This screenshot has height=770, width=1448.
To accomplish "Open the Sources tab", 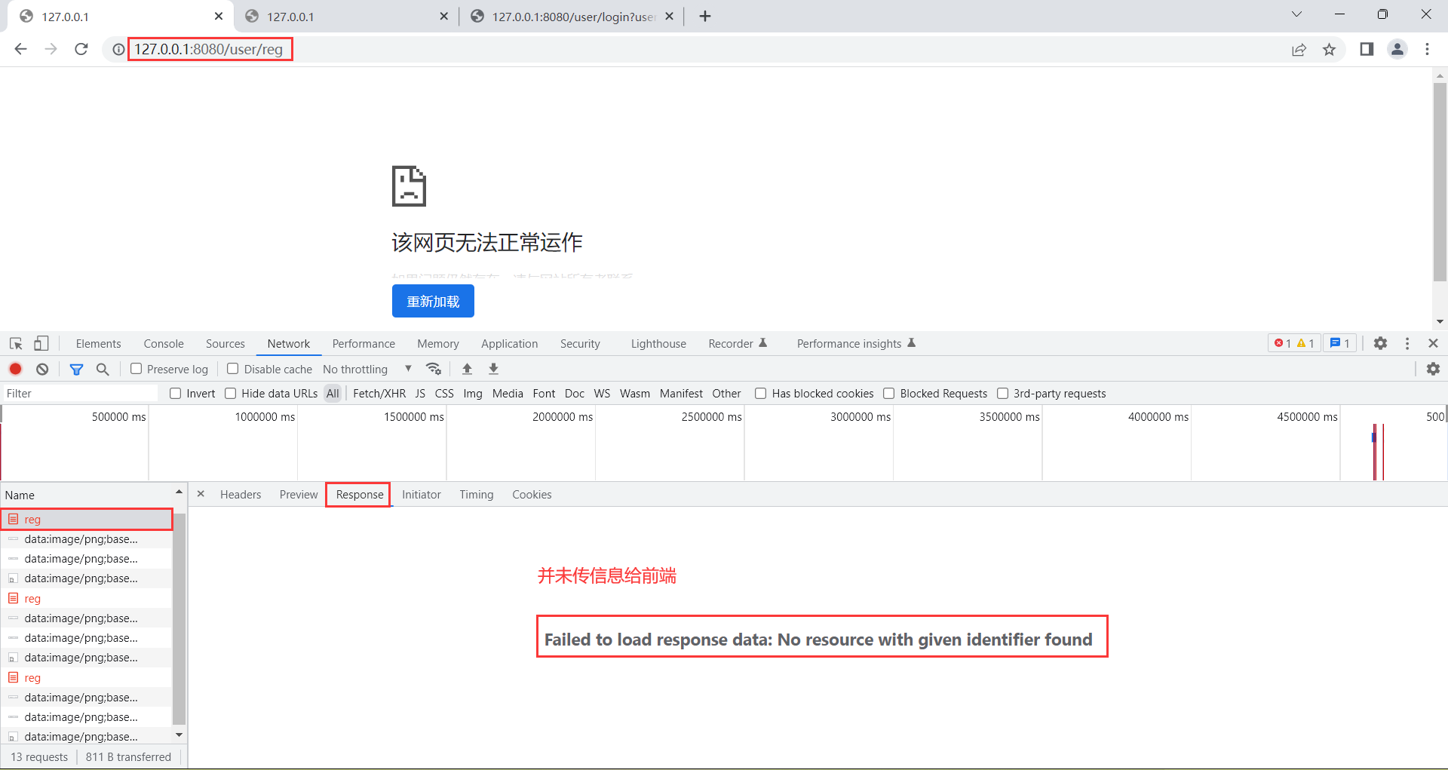I will coord(225,344).
